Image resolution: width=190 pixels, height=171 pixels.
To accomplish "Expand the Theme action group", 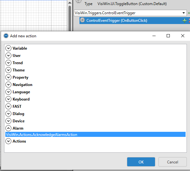I will (x=9, y=70).
